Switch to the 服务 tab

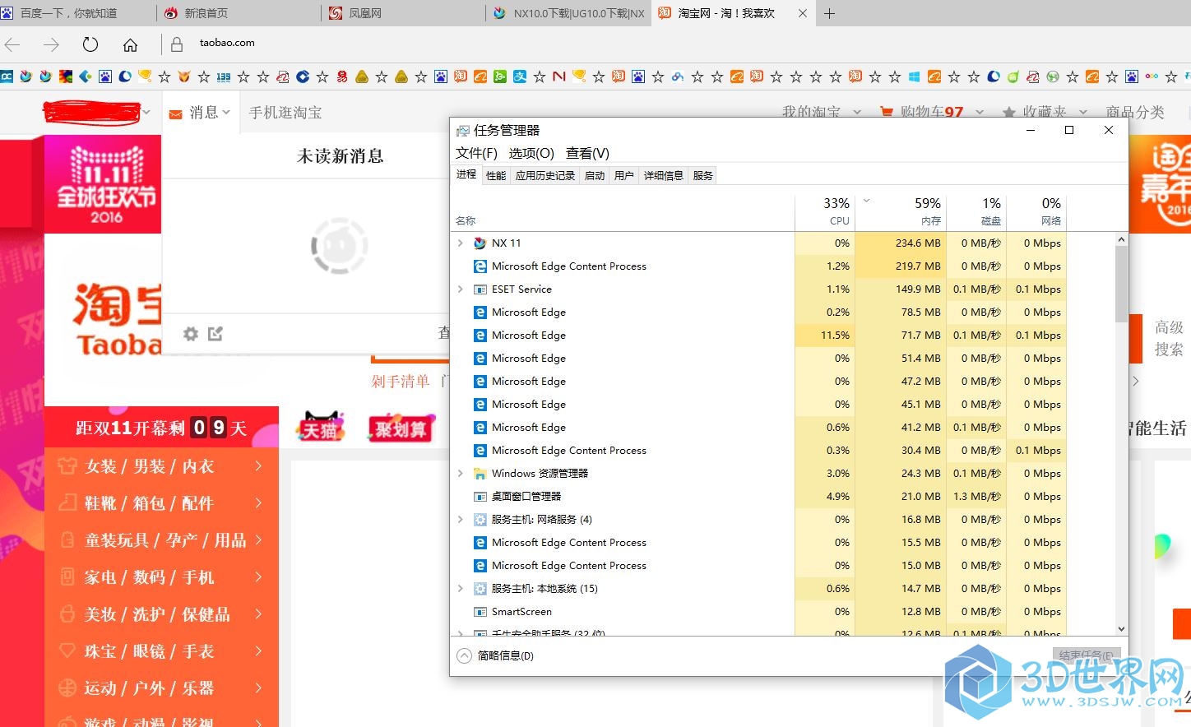click(703, 175)
